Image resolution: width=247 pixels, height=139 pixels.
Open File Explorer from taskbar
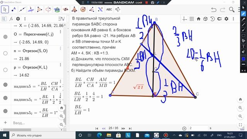109,135
